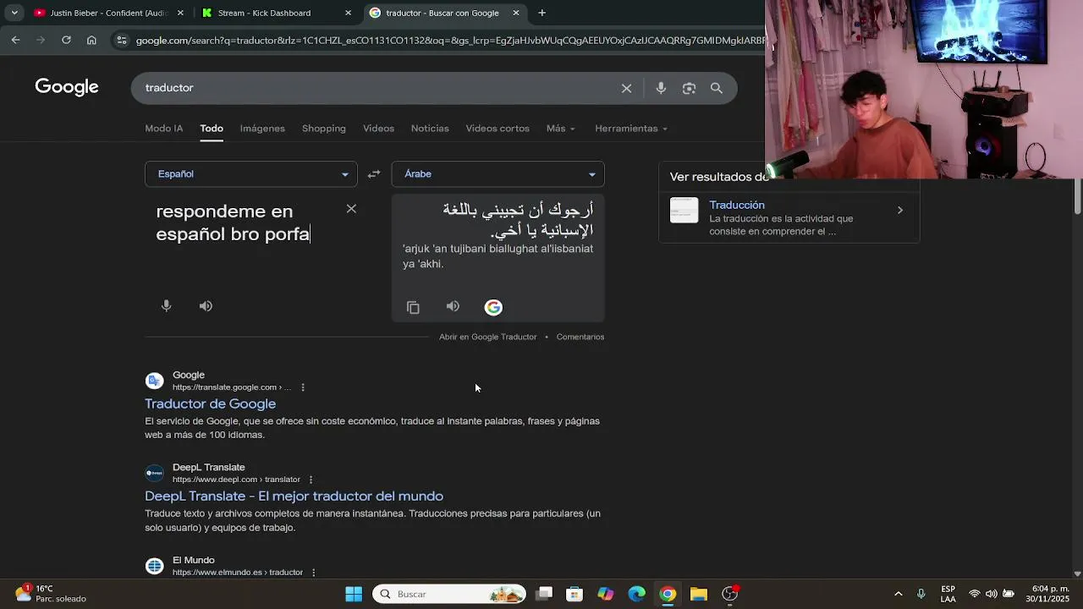The height and width of the screenshot is (609, 1083).
Task: Start voice search with the microphone icon
Action: pyautogui.click(x=661, y=88)
